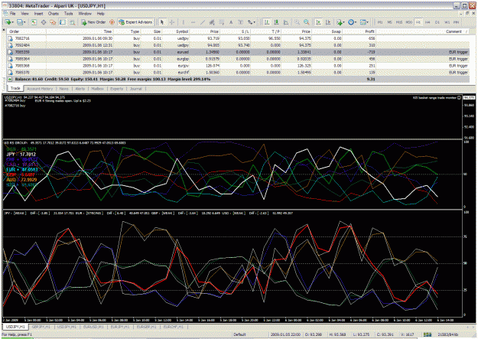
Task: Switch to the EURUSD,H1 chart tab
Action: pos(93,327)
